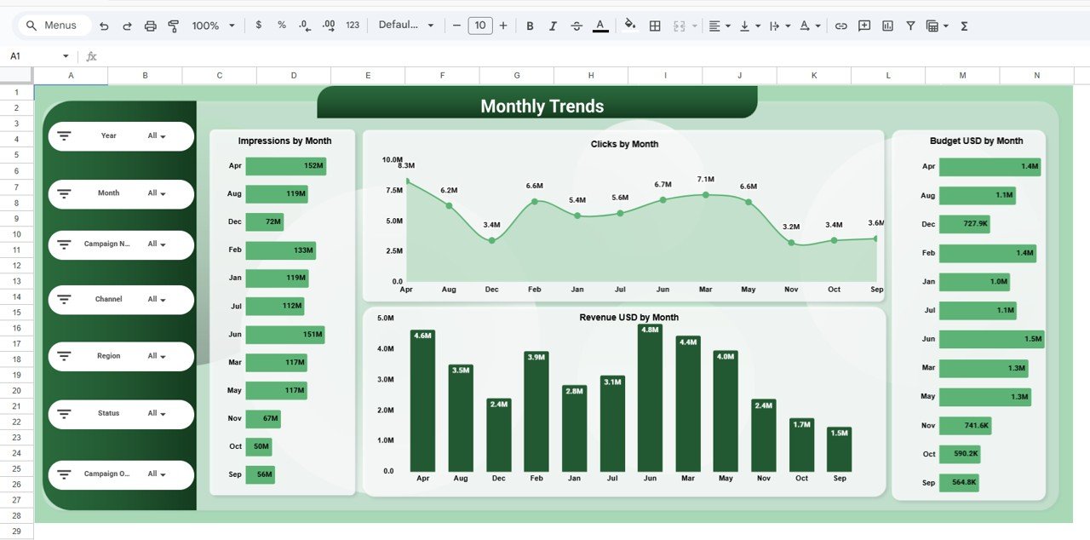Click Undo in the toolbar

[104, 26]
